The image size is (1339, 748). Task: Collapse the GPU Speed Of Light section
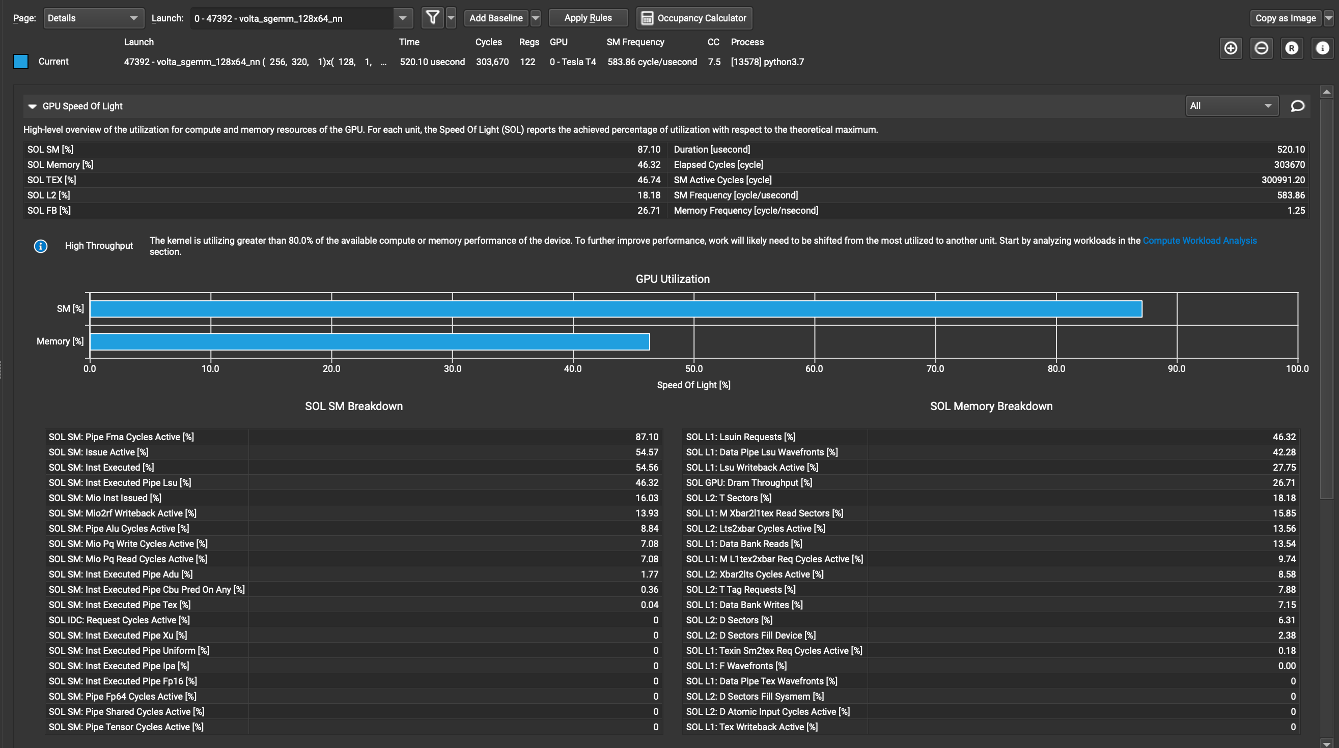point(32,105)
